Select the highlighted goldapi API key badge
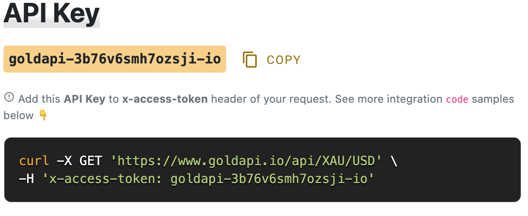528x216 pixels. pos(115,59)
